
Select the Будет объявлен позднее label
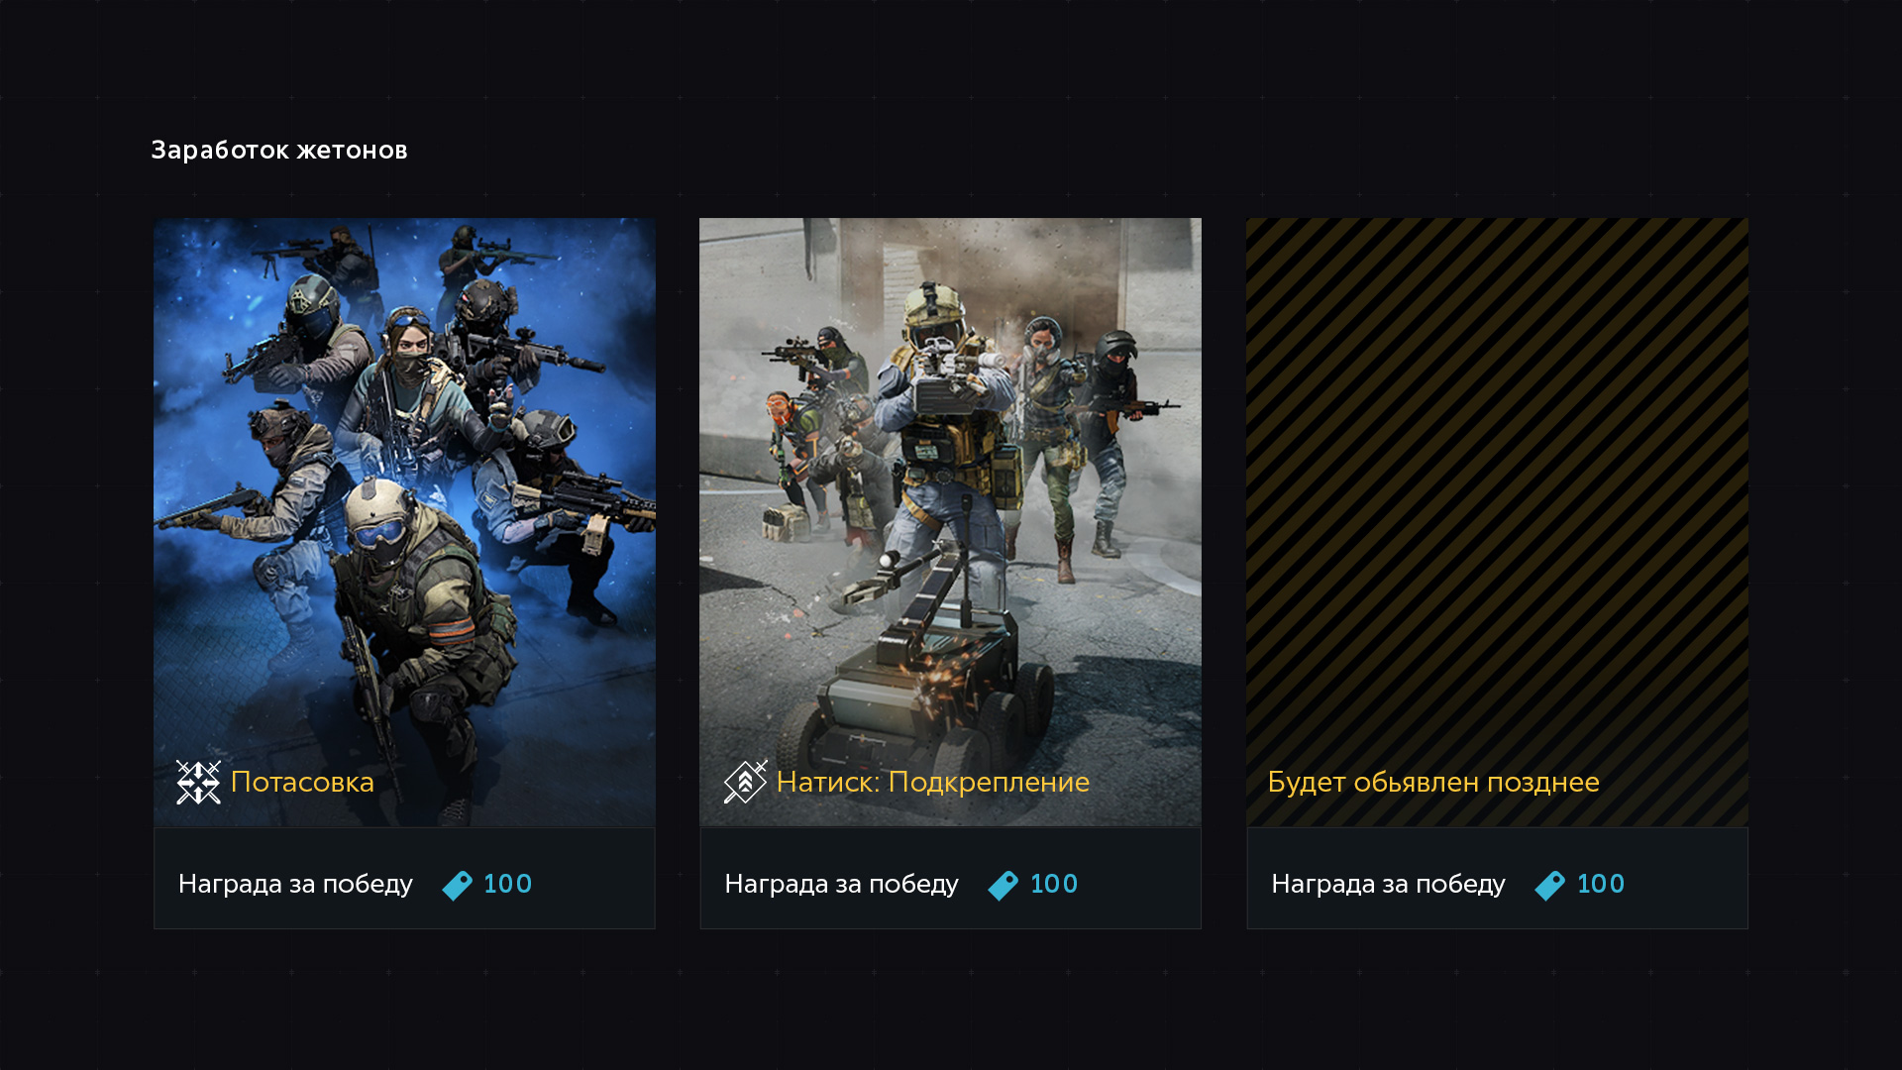(1433, 783)
